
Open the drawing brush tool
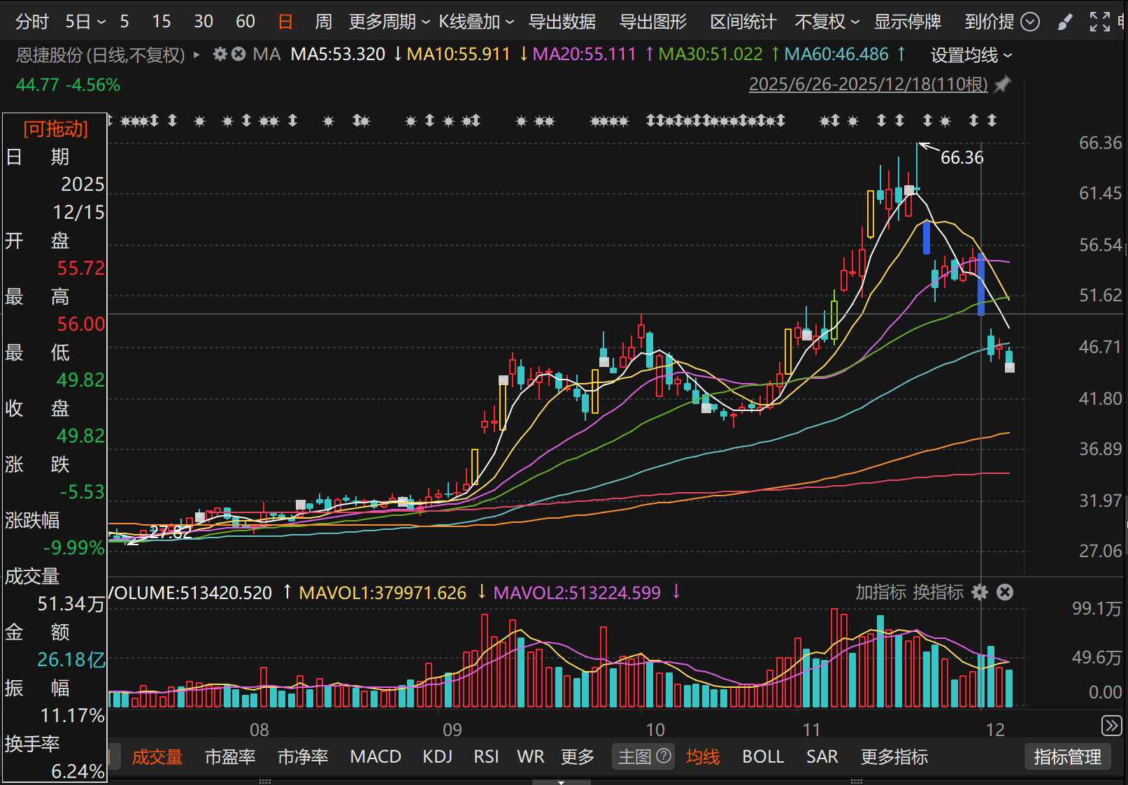point(1064,22)
